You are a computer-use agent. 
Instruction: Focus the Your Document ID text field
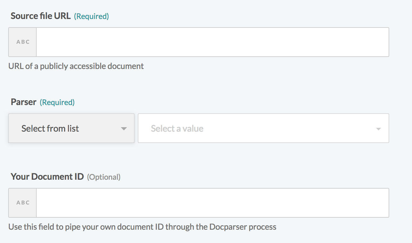click(x=212, y=203)
